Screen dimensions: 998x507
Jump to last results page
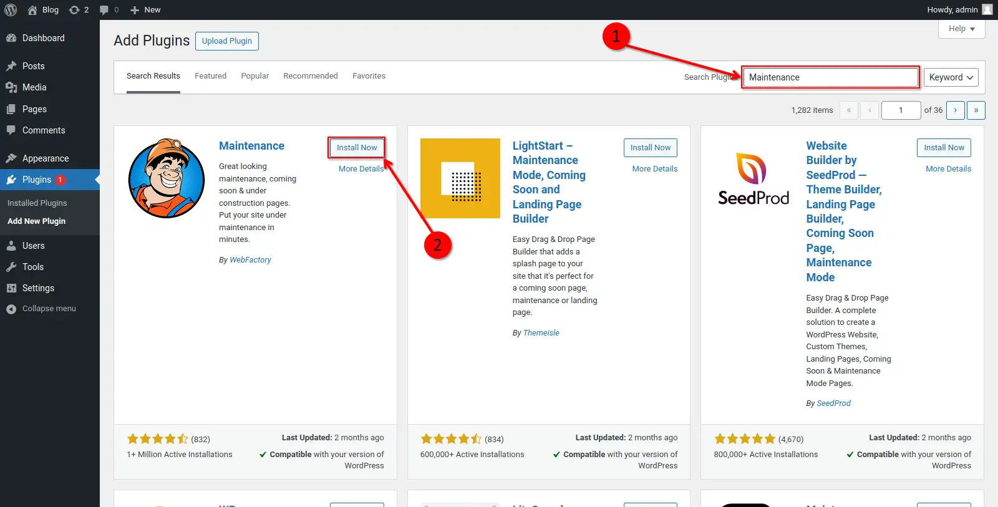976,110
